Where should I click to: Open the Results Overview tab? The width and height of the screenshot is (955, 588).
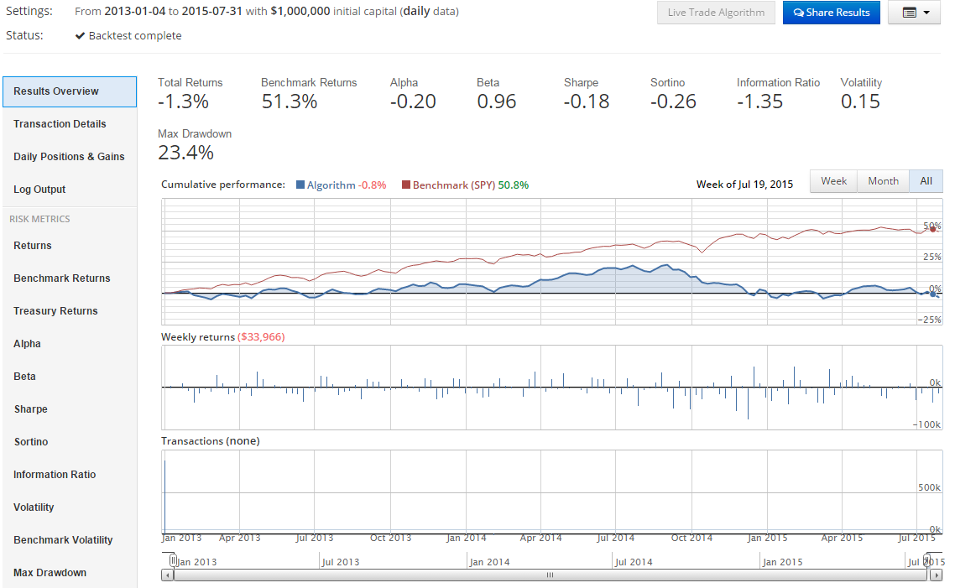70,91
